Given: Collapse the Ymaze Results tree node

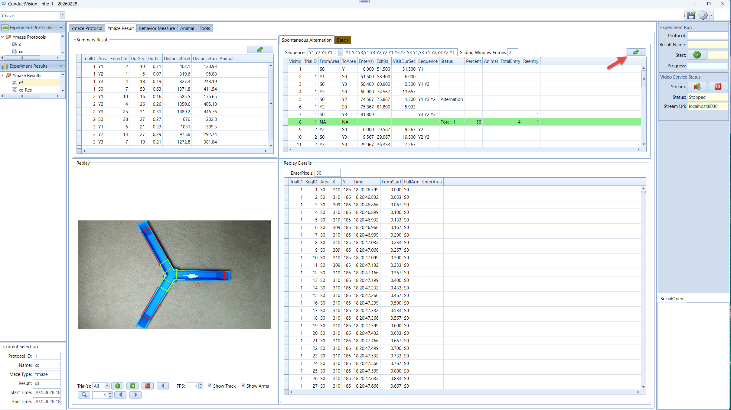Looking at the screenshot, I should point(3,75).
